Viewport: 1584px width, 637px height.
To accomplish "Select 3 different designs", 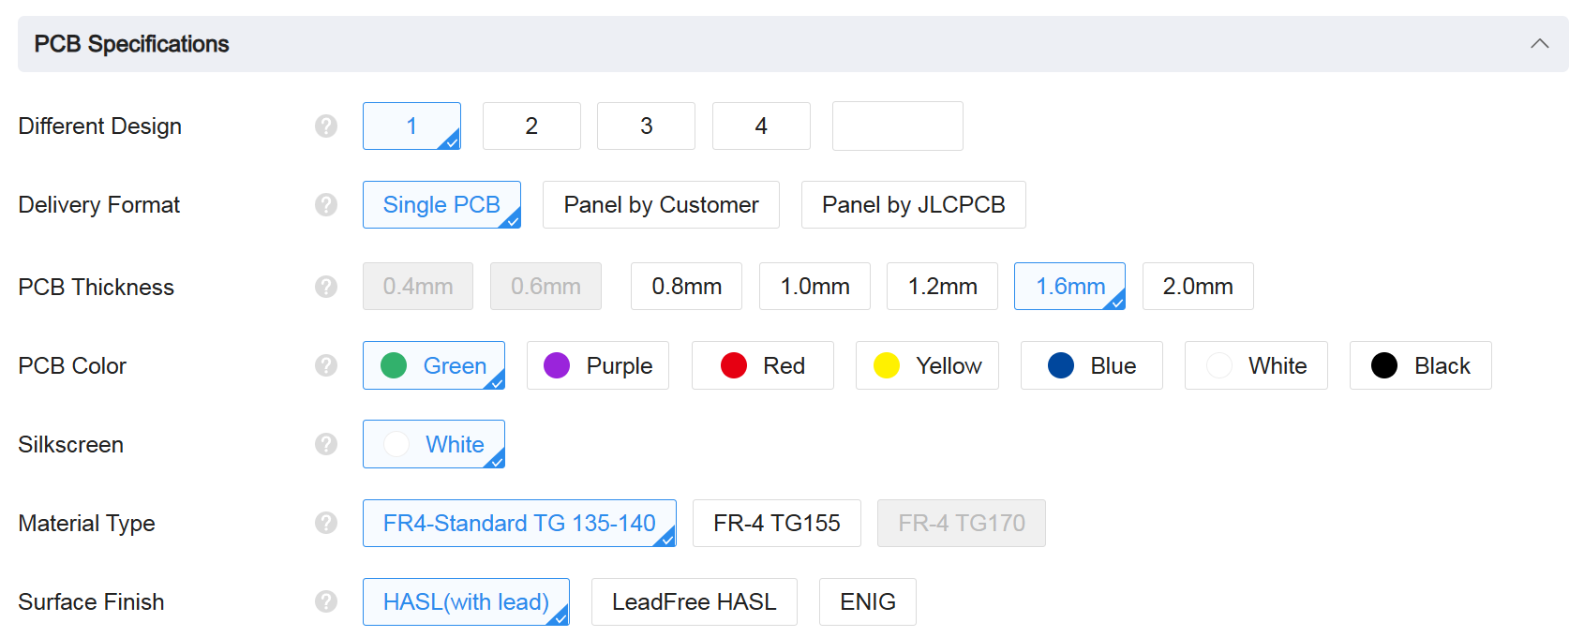I will point(646,126).
